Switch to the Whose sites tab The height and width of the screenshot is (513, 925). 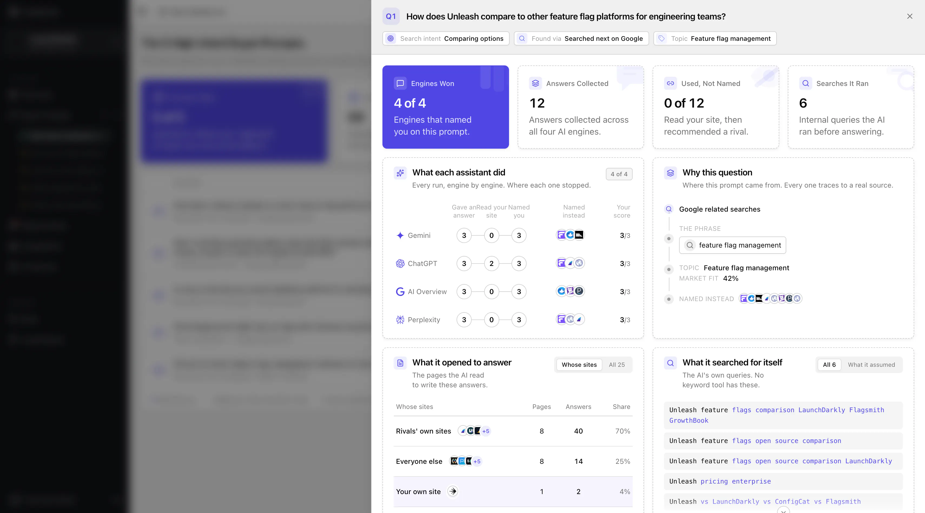pos(579,365)
